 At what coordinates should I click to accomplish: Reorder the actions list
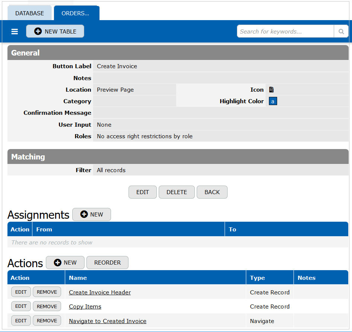[x=107, y=262]
